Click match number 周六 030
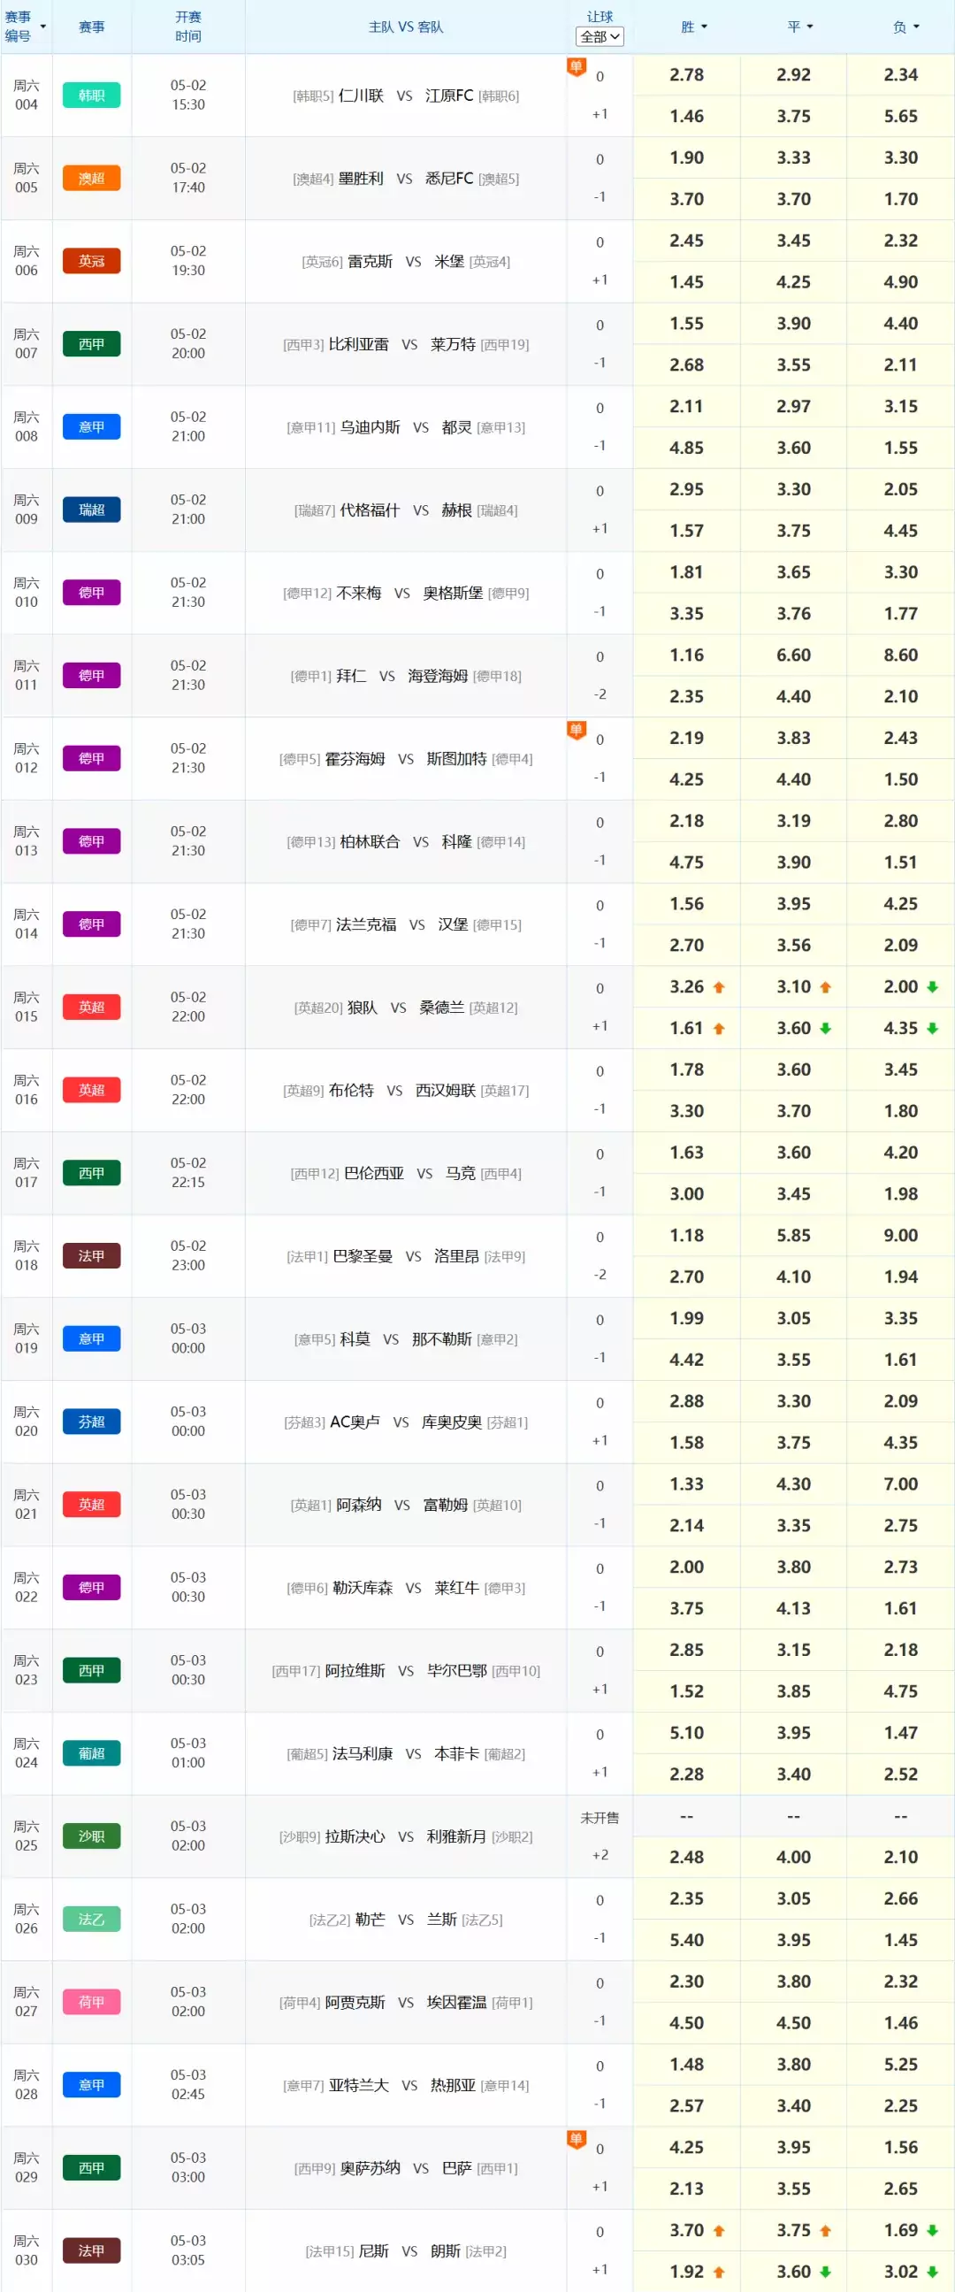This screenshot has height=2292, width=955. [x=27, y=2251]
